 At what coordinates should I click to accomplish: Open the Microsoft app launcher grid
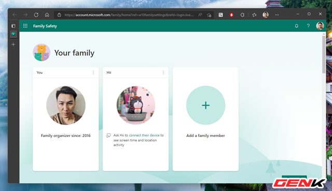pyautogui.click(x=25, y=26)
